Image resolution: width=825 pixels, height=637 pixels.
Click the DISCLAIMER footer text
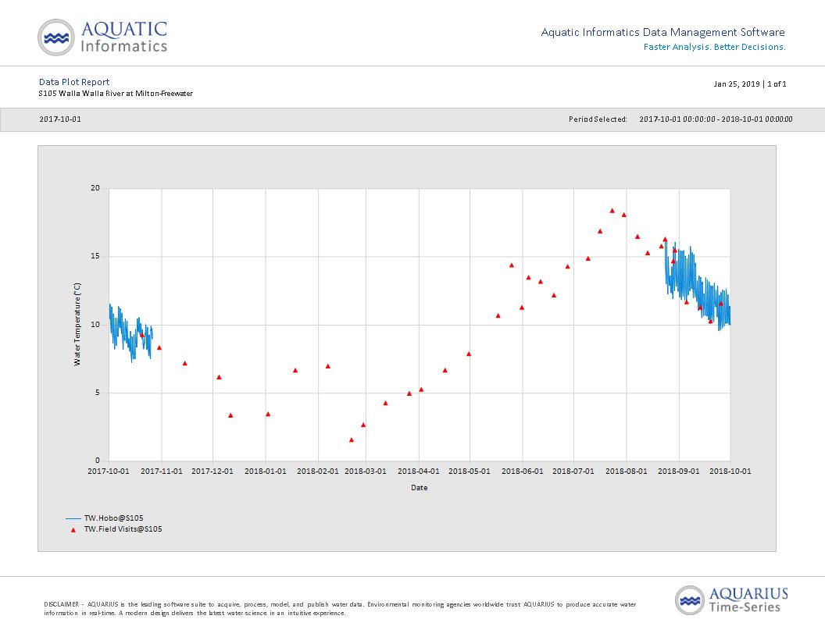coord(340,609)
